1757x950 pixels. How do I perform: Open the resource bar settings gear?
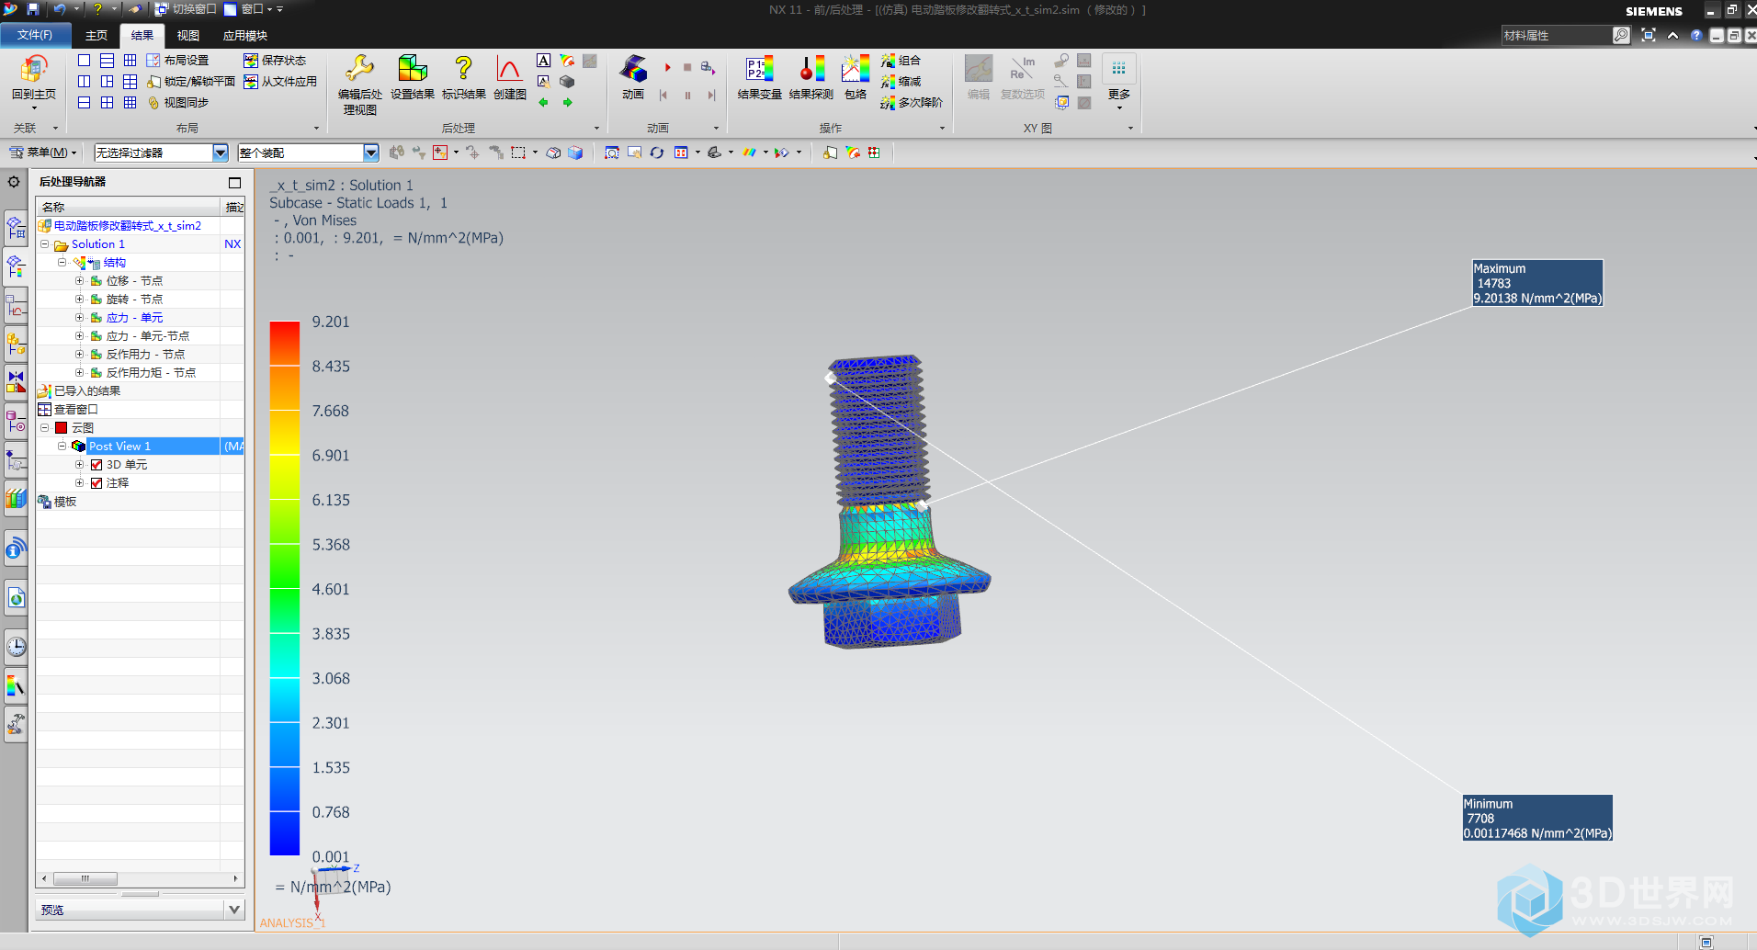tap(14, 182)
